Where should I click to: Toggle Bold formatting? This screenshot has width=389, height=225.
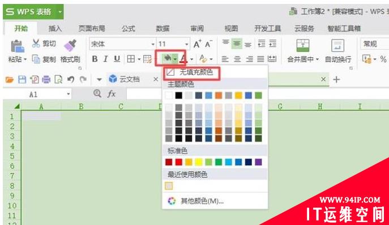pyautogui.click(x=95, y=59)
